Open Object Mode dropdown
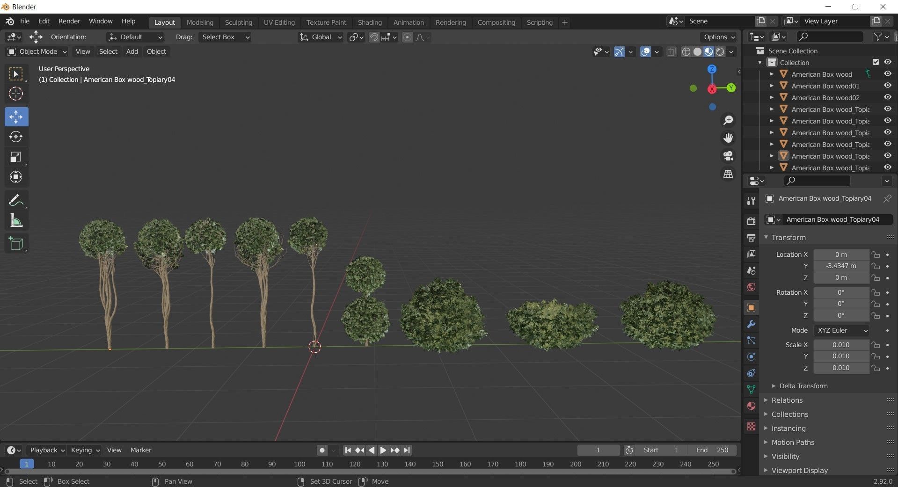898x487 pixels. (x=37, y=51)
